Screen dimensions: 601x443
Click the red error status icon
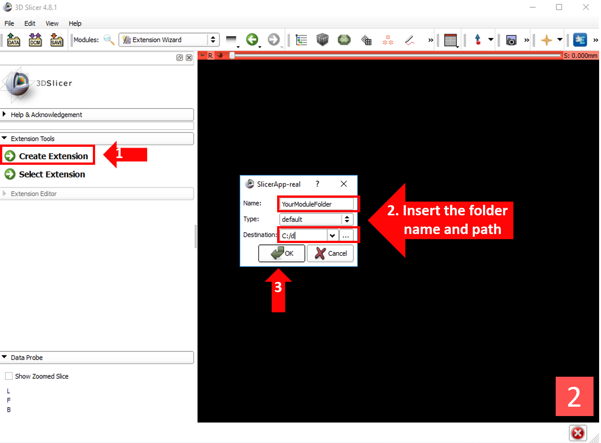tap(578, 433)
